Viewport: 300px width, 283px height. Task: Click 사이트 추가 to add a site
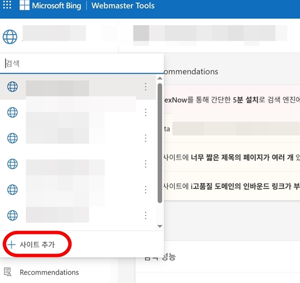[31, 245]
